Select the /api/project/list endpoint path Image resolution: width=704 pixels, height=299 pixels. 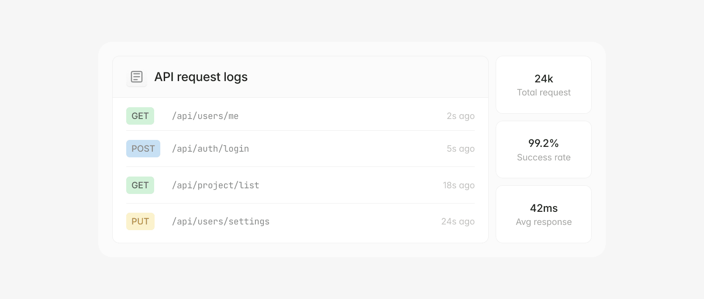tap(215, 185)
